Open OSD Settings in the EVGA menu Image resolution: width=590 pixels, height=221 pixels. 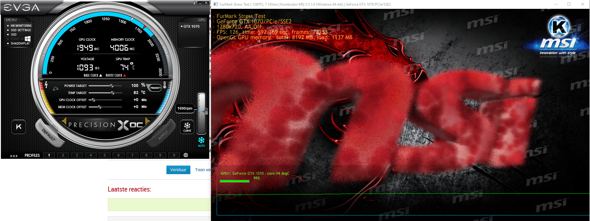pos(21,30)
